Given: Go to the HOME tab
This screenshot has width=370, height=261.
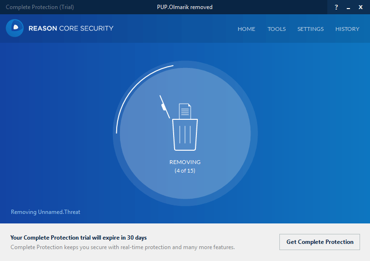Looking at the screenshot, I should [246, 29].
